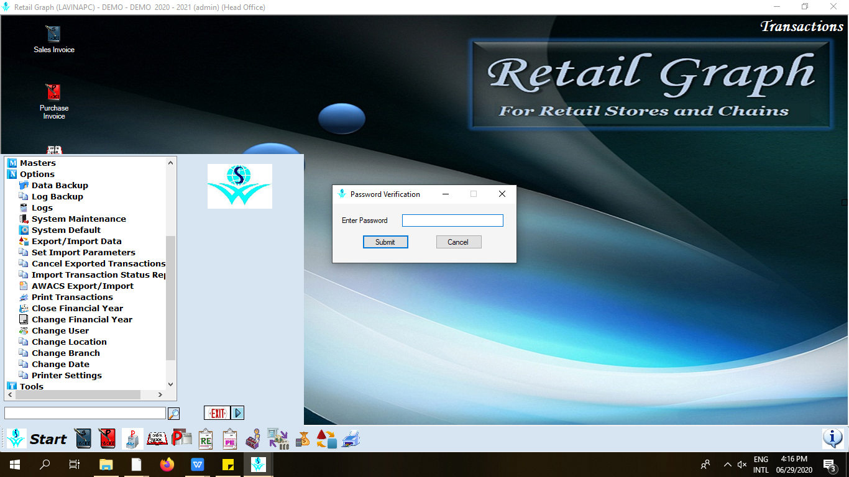Select Change Financial Year option

[x=82, y=319]
